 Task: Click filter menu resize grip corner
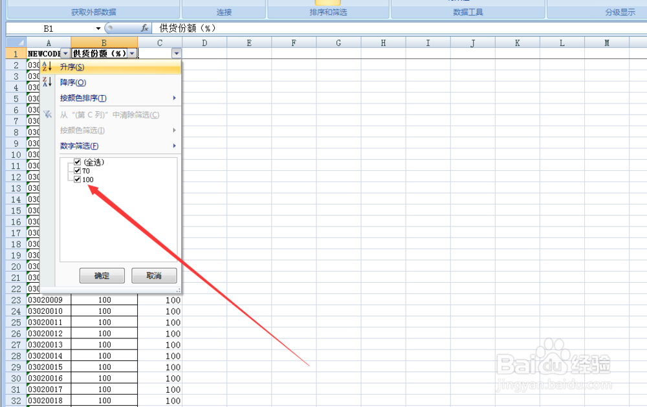[179, 290]
